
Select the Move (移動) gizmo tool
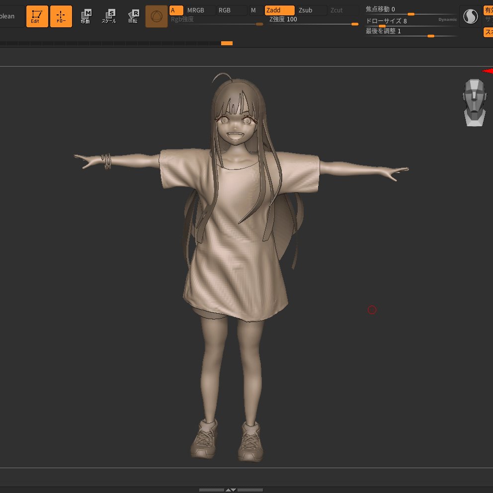point(85,16)
